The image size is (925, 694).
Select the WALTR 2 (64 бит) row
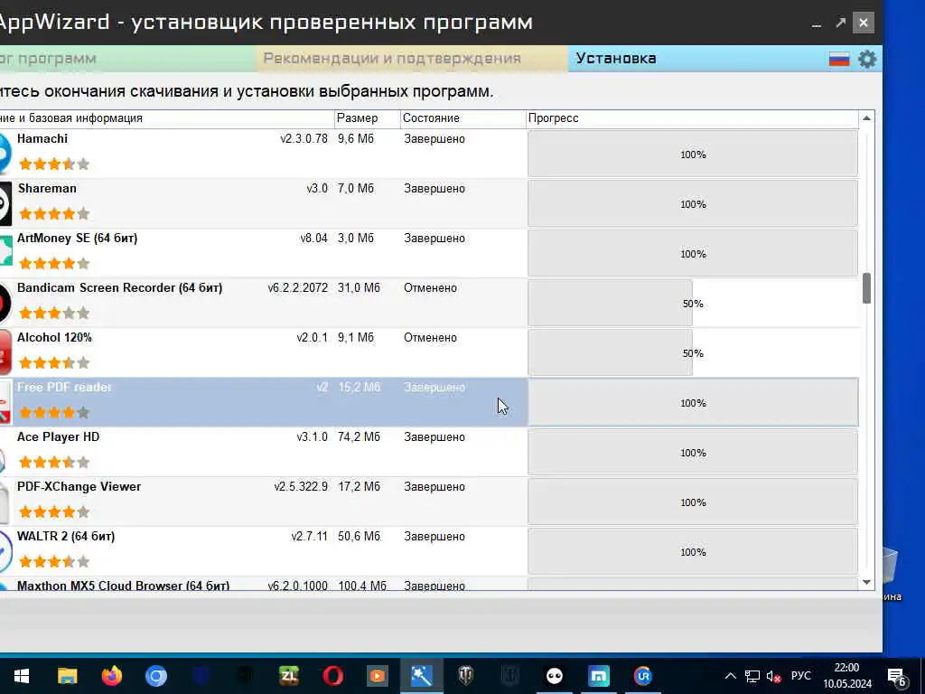click(x=429, y=551)
